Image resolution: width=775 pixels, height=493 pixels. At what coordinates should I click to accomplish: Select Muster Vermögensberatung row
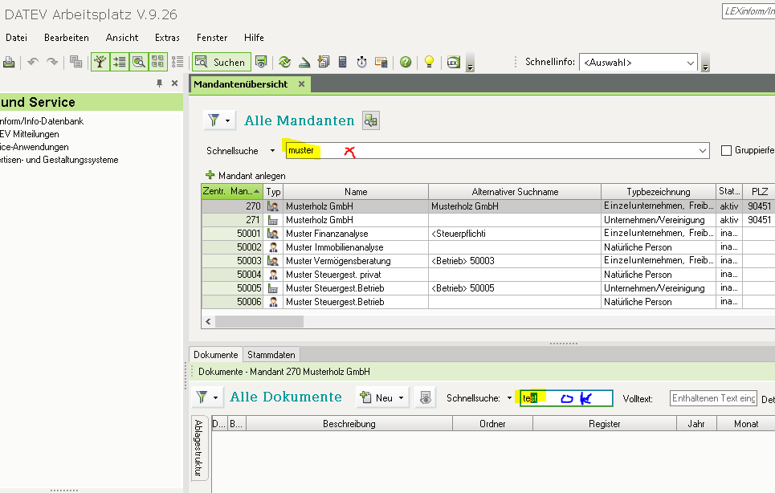(x=487, y=261)
